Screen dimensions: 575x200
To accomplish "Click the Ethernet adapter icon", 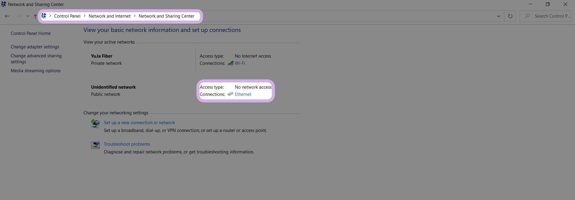I will pos(230,94).
